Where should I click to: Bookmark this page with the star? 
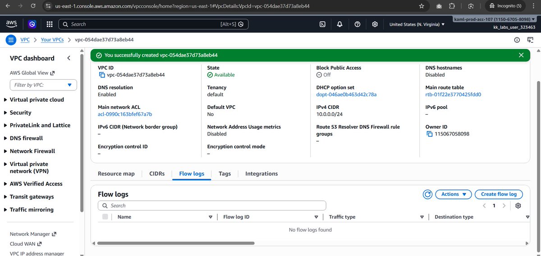(x=422, y=6)
